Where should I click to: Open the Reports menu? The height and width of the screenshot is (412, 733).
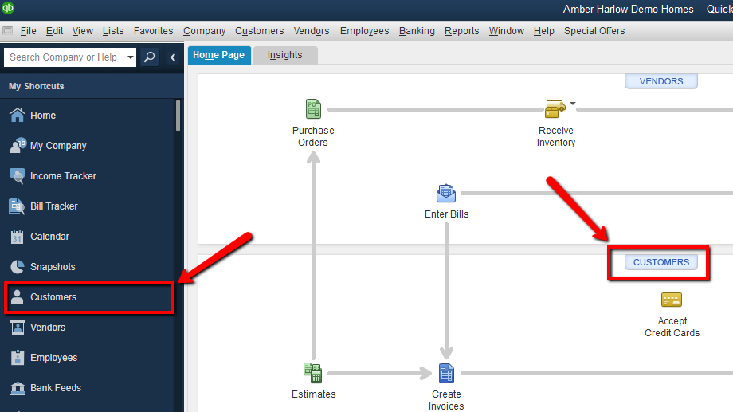[461, 31]
